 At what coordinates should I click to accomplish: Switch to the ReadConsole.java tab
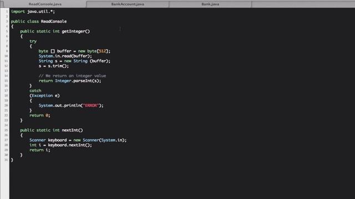click(45, 4)
